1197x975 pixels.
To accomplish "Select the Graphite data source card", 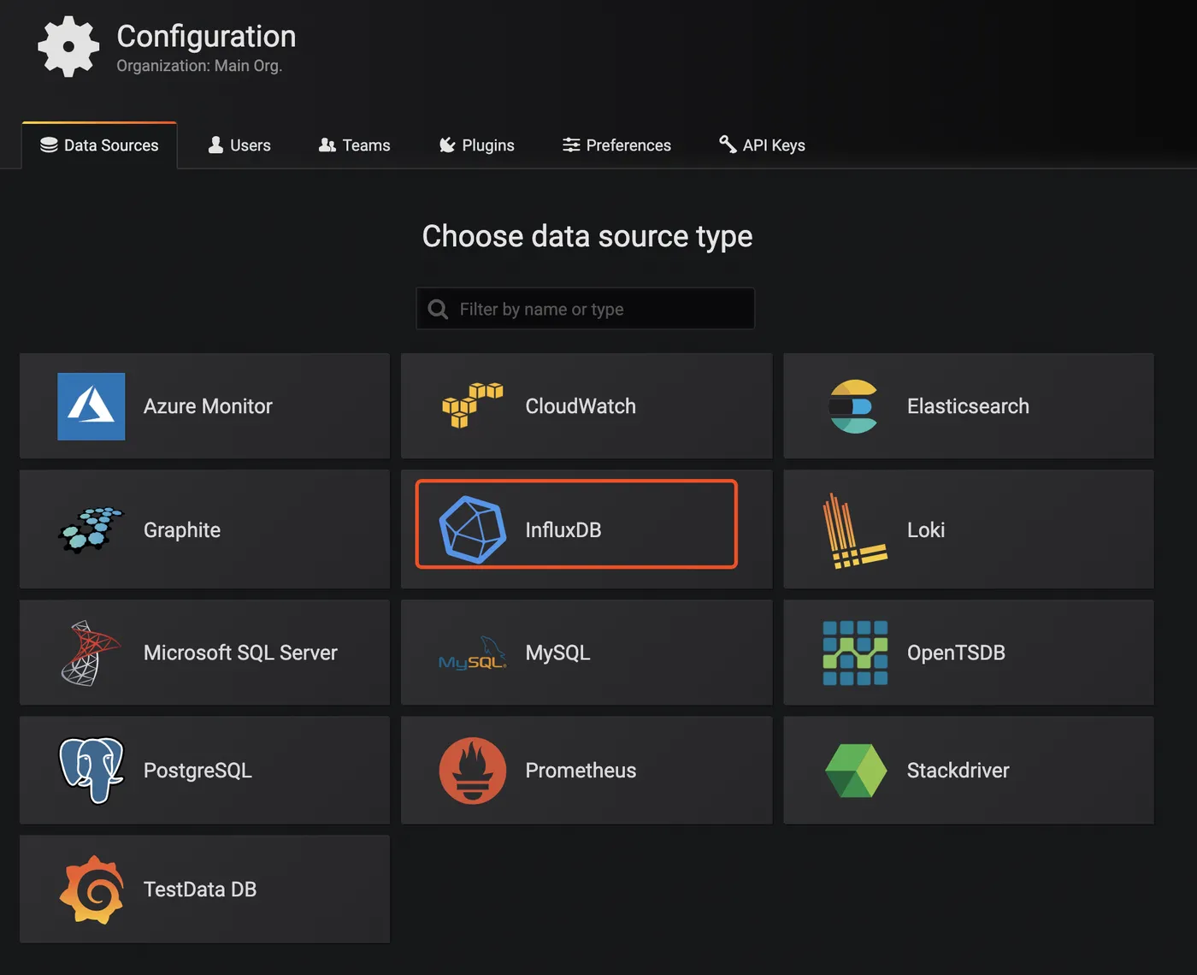I will 204,529.
